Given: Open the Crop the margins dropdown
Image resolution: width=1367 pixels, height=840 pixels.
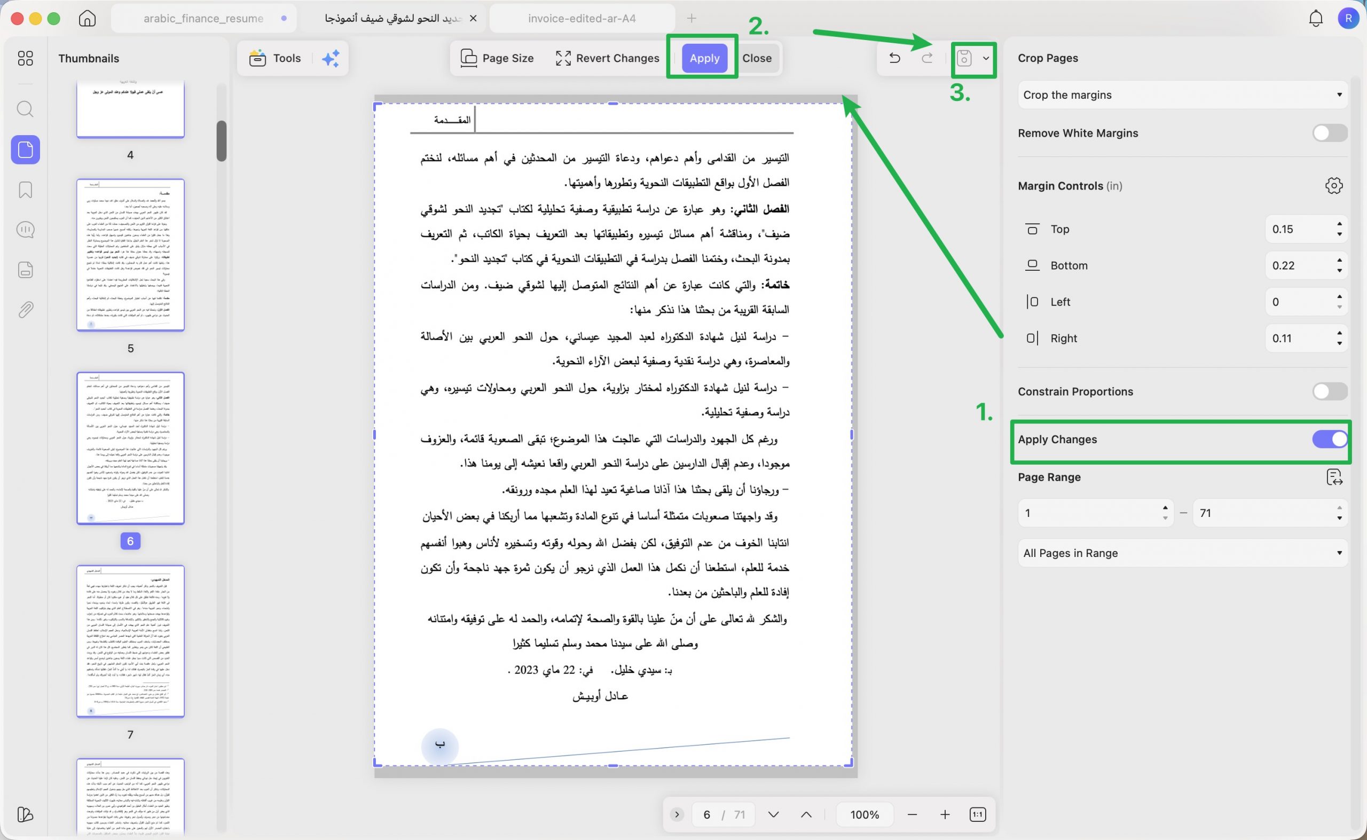Looking at the screenshot, I should 1182,95.
